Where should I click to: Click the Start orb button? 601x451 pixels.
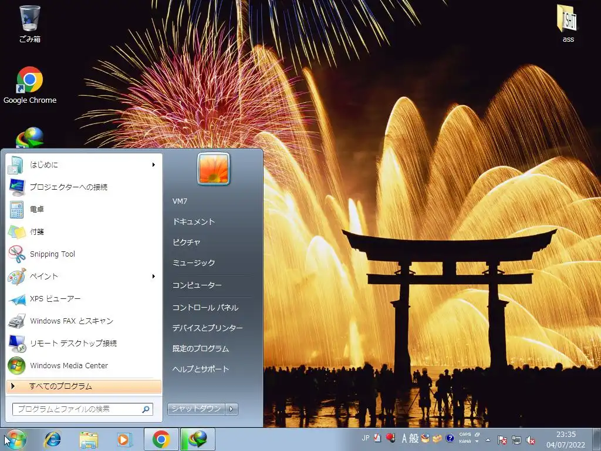click(15, 439)
